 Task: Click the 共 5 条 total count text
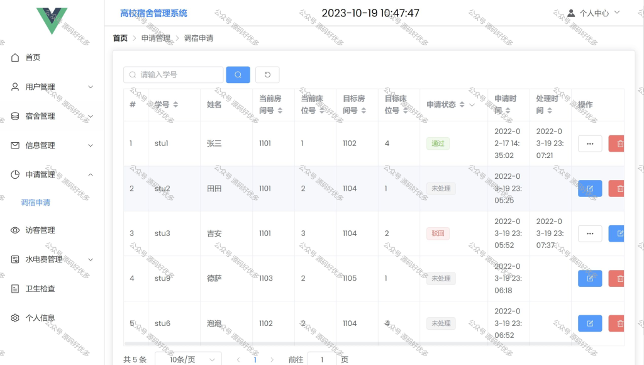[135, 360]
